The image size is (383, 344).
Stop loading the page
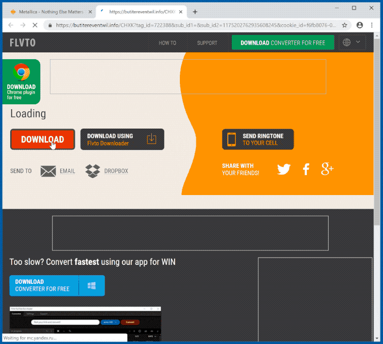tap(35, 25)
